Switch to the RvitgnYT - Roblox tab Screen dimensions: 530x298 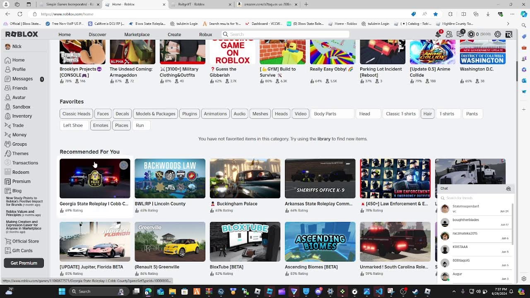click(202, 4)
